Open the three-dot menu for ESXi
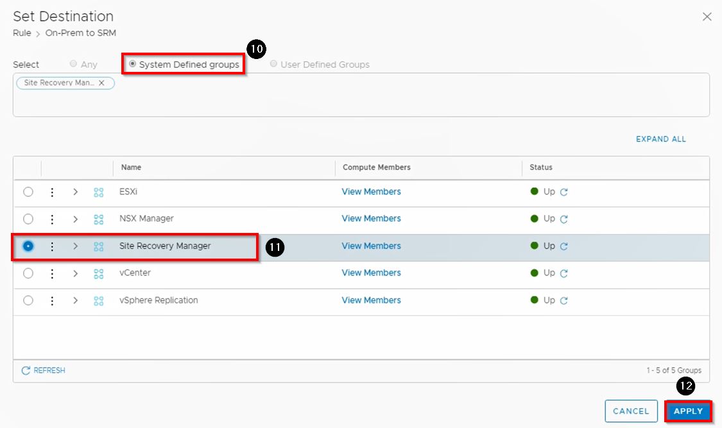 coord(52,192)
